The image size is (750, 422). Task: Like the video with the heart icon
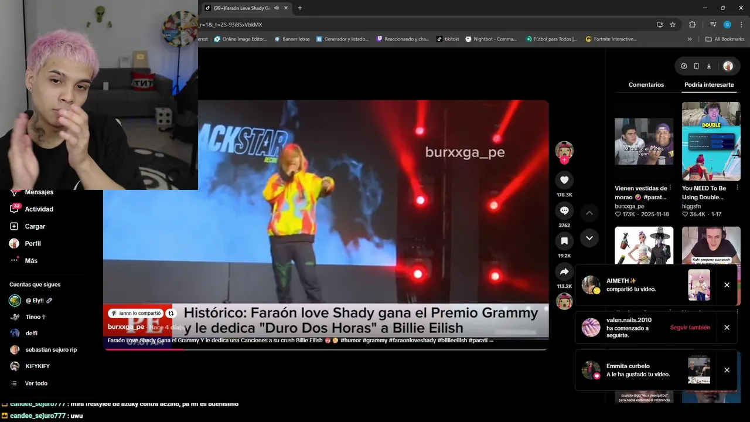tap(564, 180)
